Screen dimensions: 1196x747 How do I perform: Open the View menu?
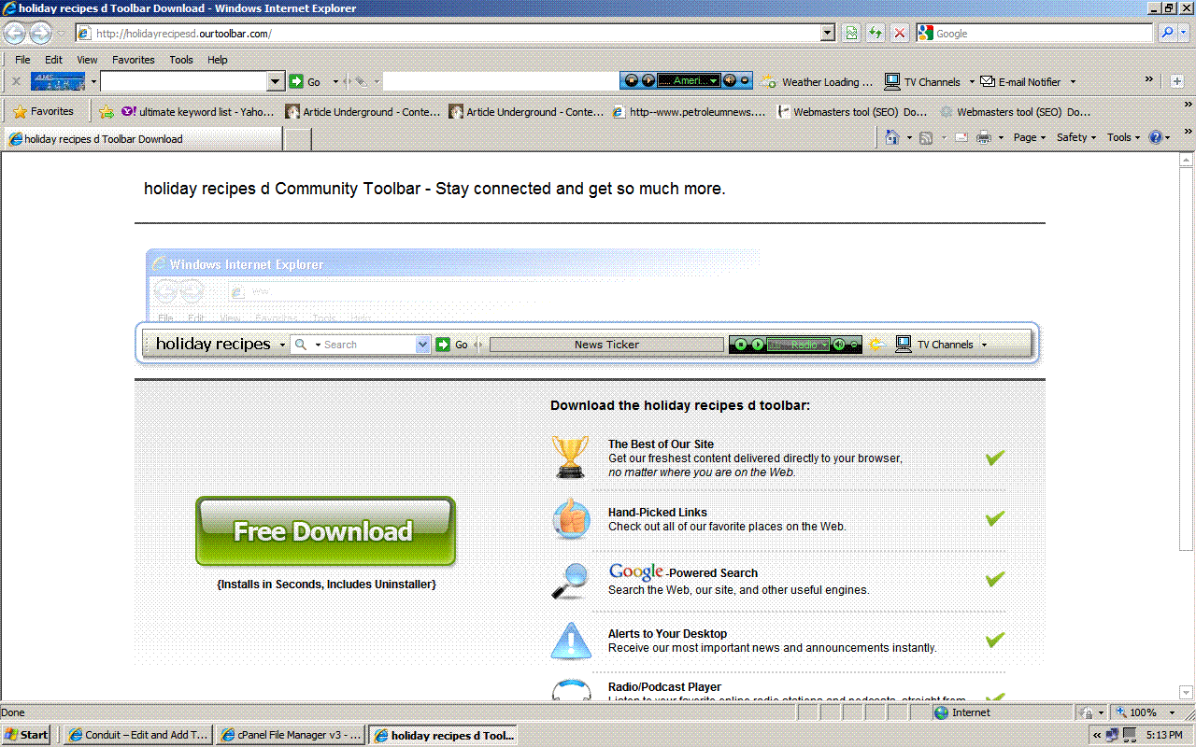87,59
